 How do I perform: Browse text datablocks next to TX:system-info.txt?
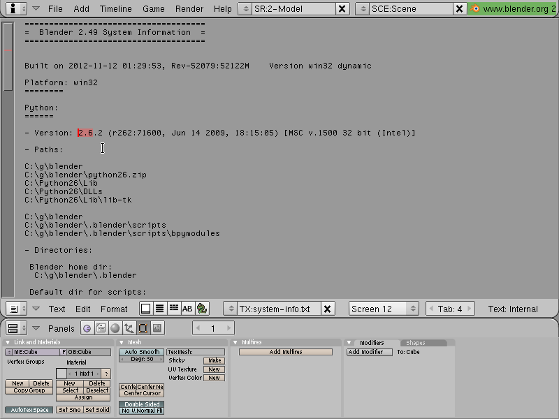tap(231, 309)
